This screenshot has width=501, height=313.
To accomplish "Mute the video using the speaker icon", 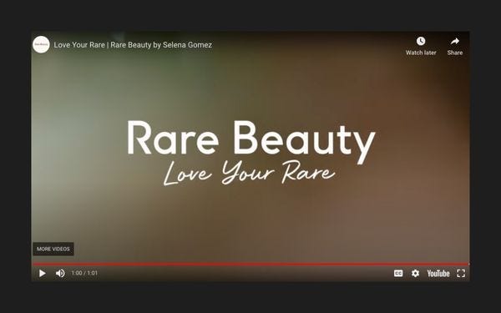I will click(60, 274).
